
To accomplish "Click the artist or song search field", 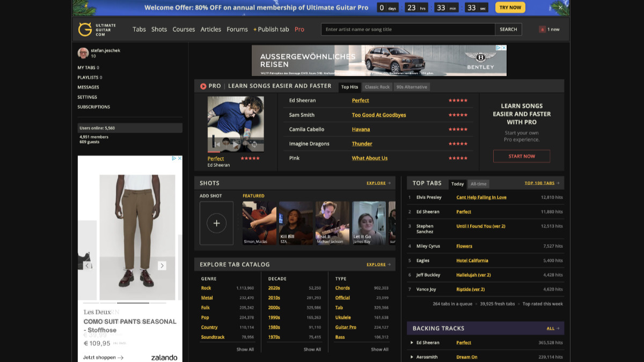I will (408, 29).
